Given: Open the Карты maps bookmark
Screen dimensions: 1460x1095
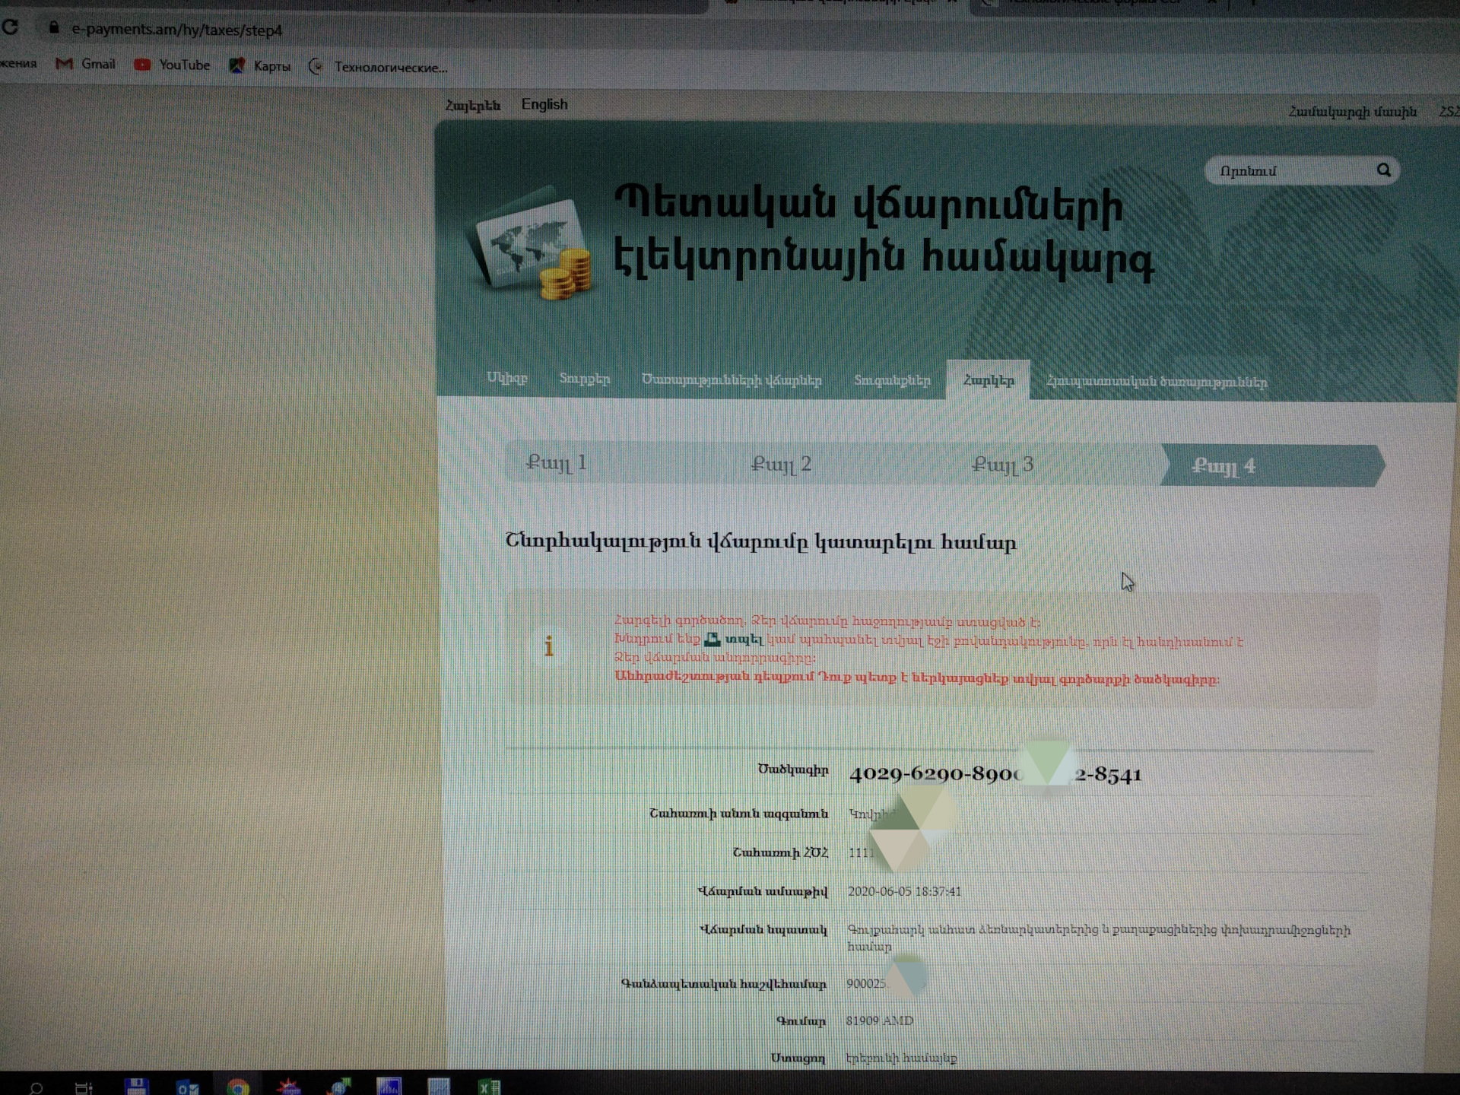Looking at the screenshot, I should [x=260, y=66].
